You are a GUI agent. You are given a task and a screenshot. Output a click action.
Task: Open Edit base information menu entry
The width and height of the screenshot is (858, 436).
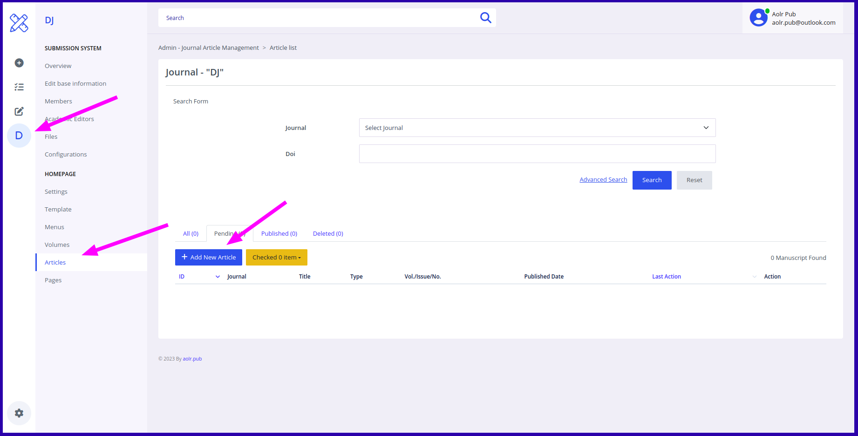click(x=75, y=83)
